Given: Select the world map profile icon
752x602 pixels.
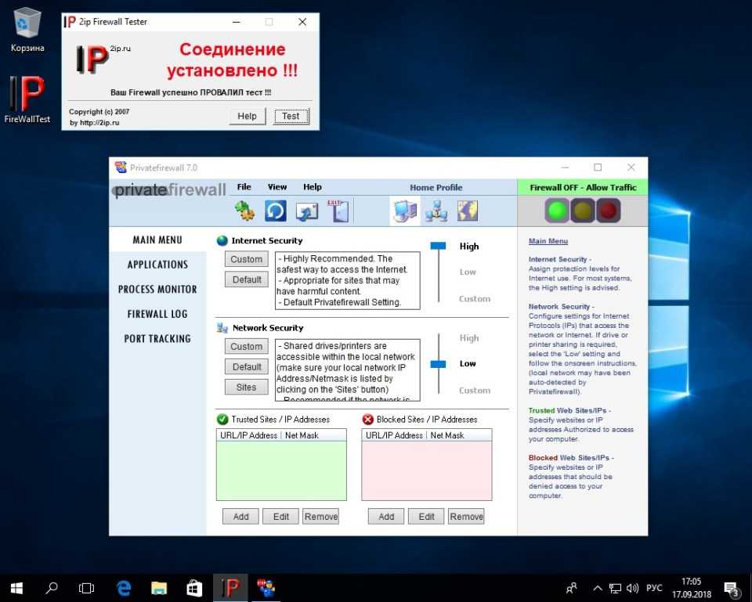Looking at the screenshot, I should coord(468,211).
